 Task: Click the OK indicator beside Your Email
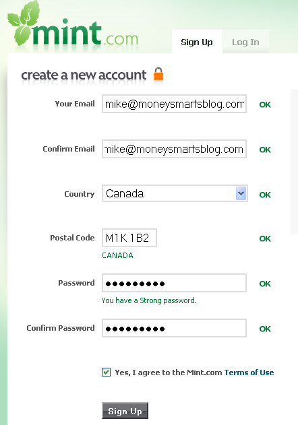pyautogui.click(x=265, y=104)
